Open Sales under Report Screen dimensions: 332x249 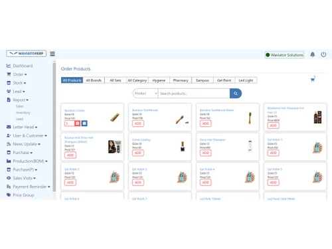click(x=19, y=106)
